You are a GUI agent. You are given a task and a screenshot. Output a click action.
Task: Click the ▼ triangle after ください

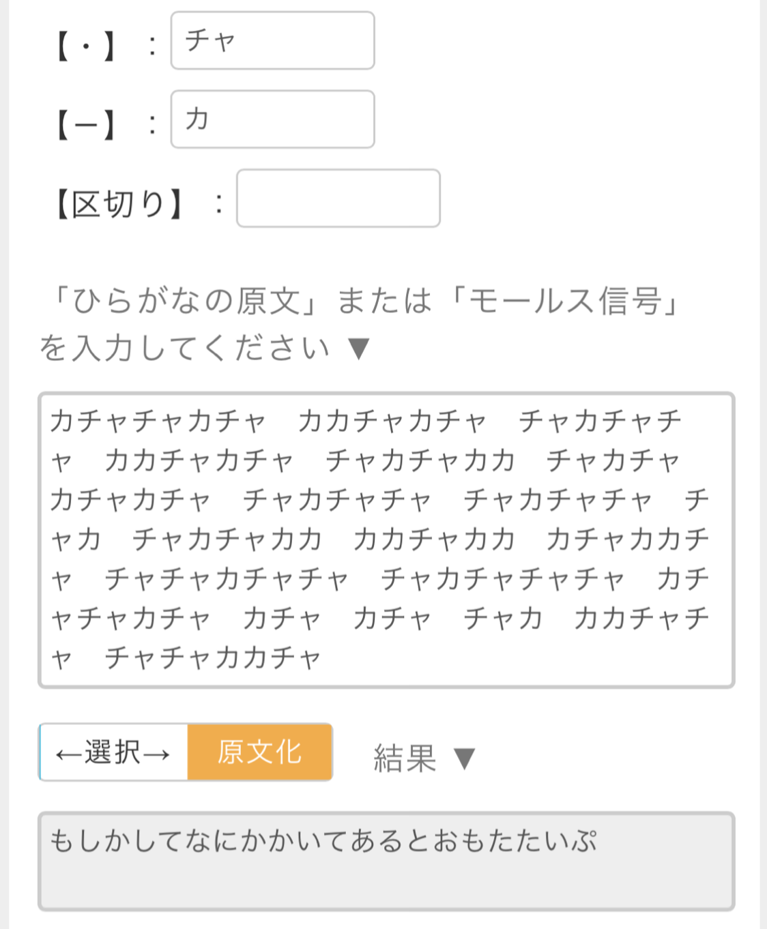click(359, 349)
